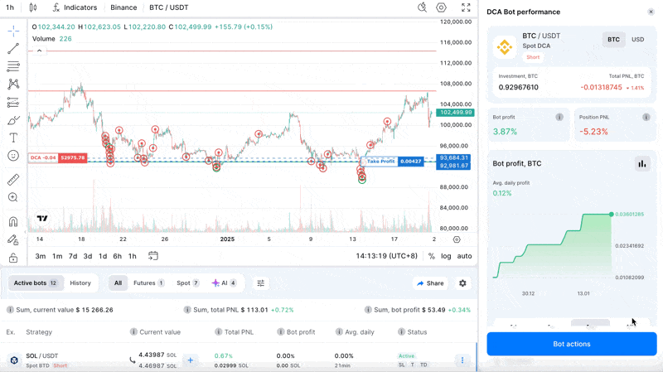
Task: Open the 1h chart interval dropdown
Action: (x=10, y=7)
